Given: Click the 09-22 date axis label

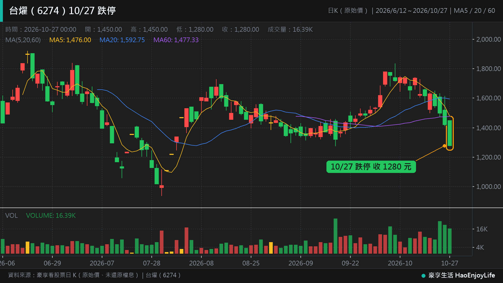Looking at the screenshot, I should coord(350,263).
